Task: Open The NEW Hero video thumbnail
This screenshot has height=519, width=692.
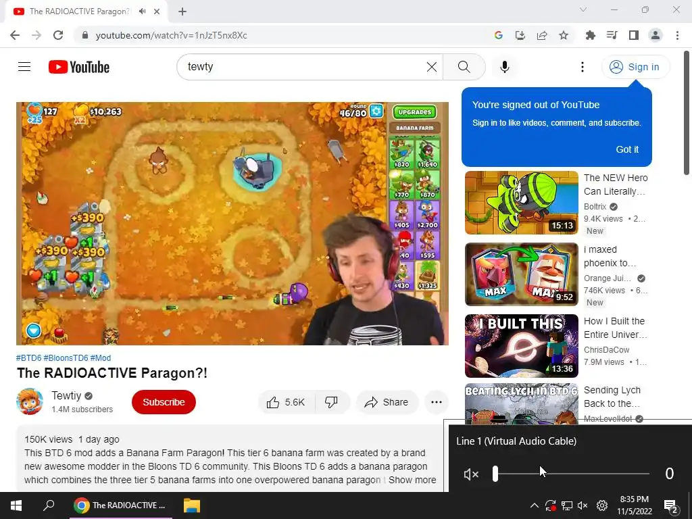Action: pos(521,203)
